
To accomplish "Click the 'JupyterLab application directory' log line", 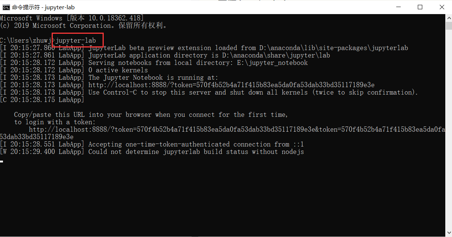I will click(x=165, y=55).
